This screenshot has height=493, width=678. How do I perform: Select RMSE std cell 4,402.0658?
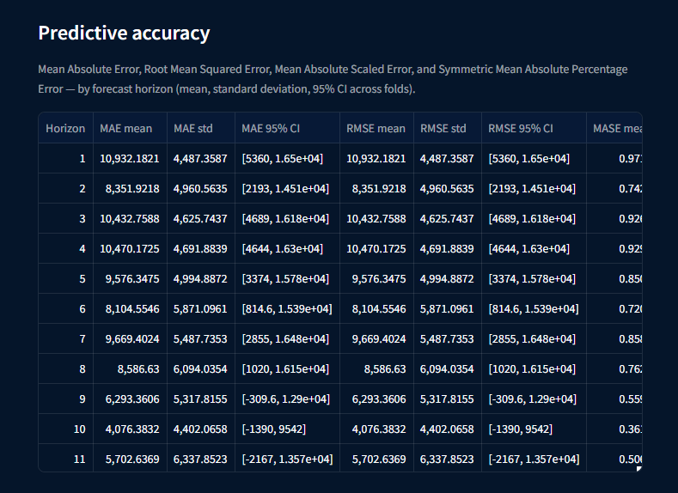click(448, 429)
